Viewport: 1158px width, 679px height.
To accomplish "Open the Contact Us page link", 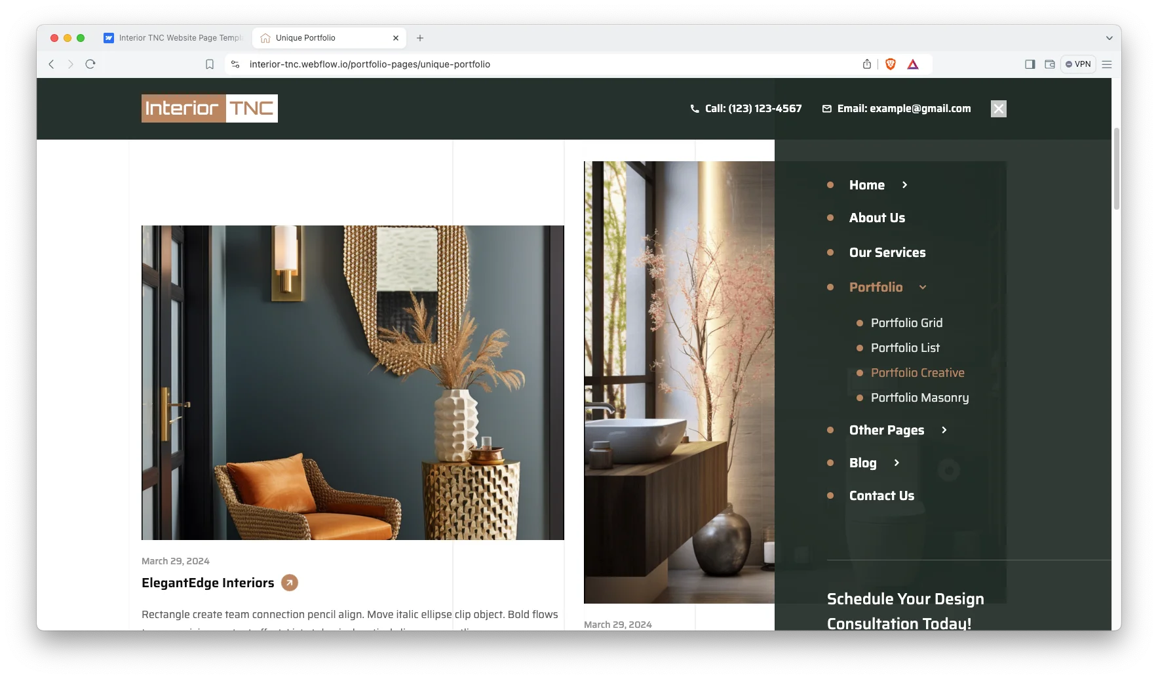I will [x=881, y=496].
